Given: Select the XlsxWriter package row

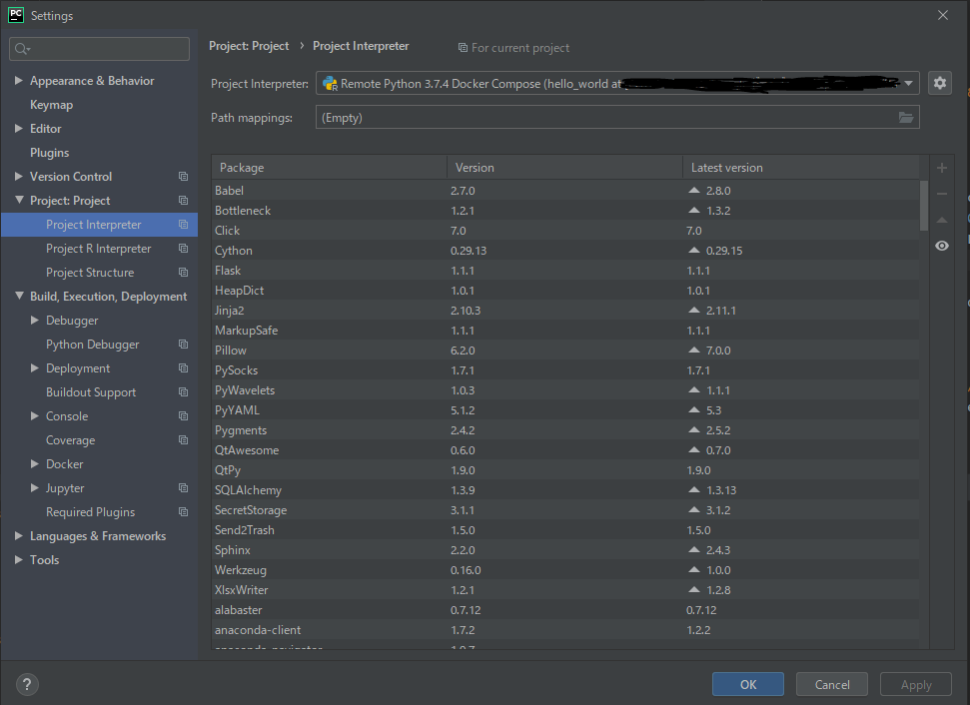Looking at the screenshot, I should click(565, 589).
